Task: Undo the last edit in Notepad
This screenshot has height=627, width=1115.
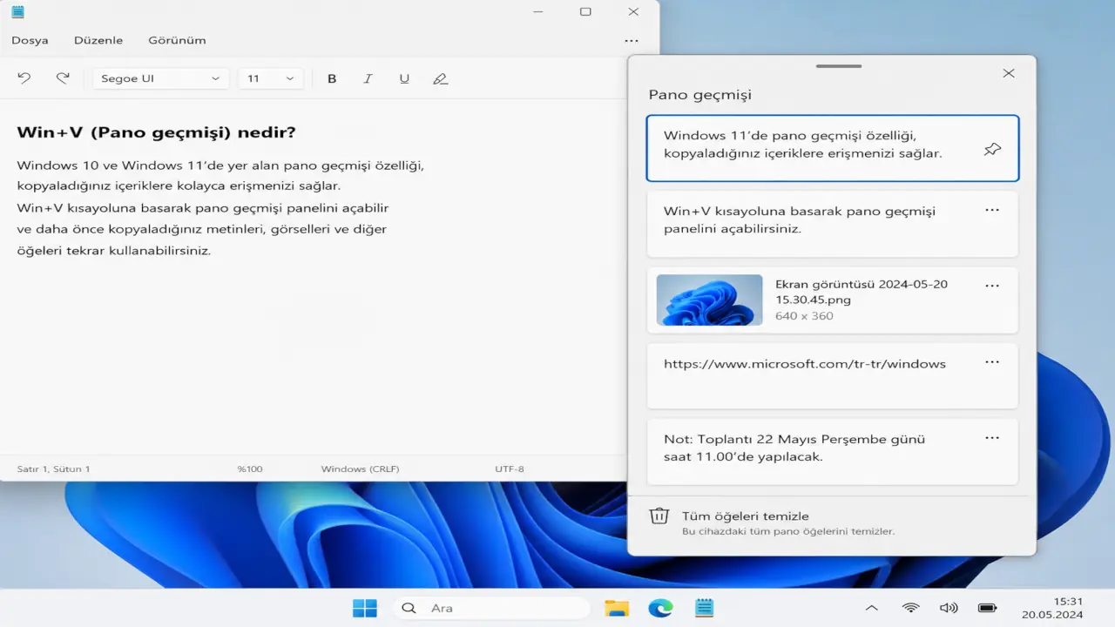Action: (x=24, y=78)
